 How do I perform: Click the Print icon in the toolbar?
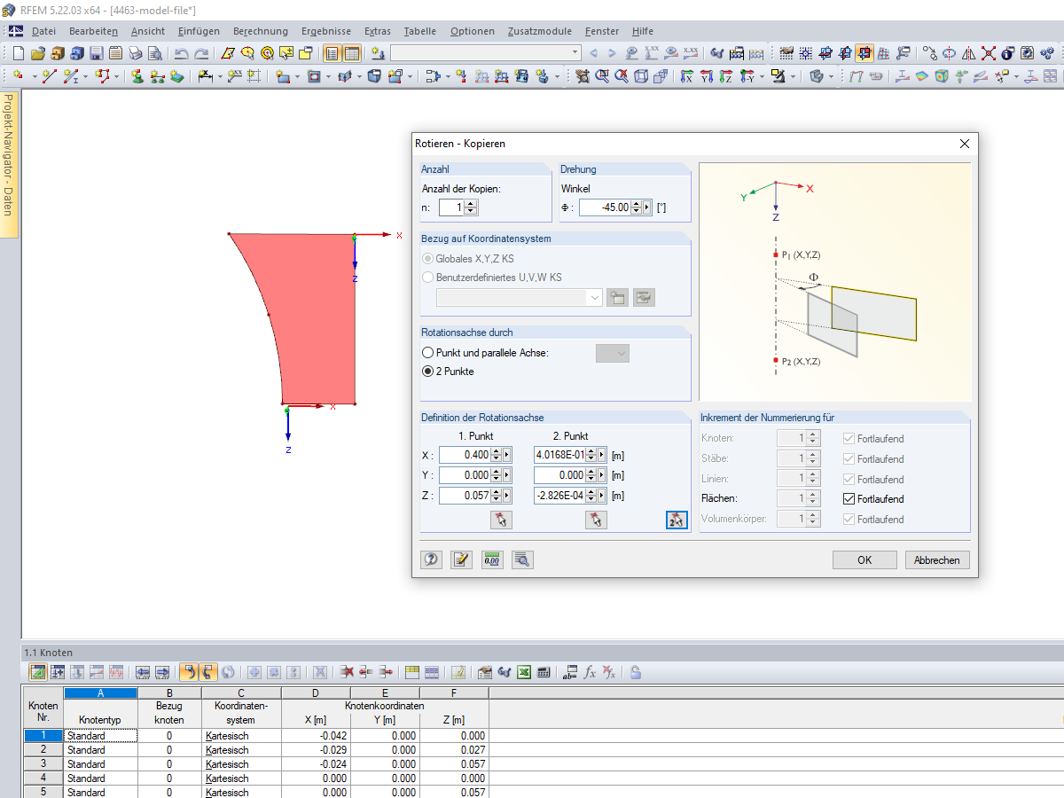tap(135, 53)
